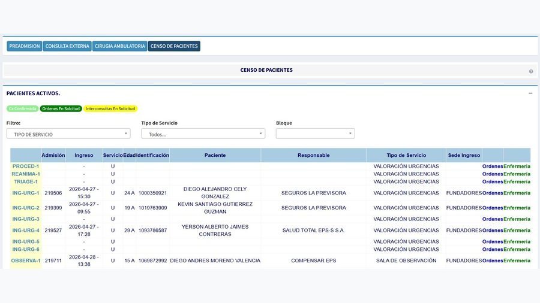The image size is (540, 303).
Task: Open Enfermeria for TRIAGE-1 row
Action: (517, 181)
